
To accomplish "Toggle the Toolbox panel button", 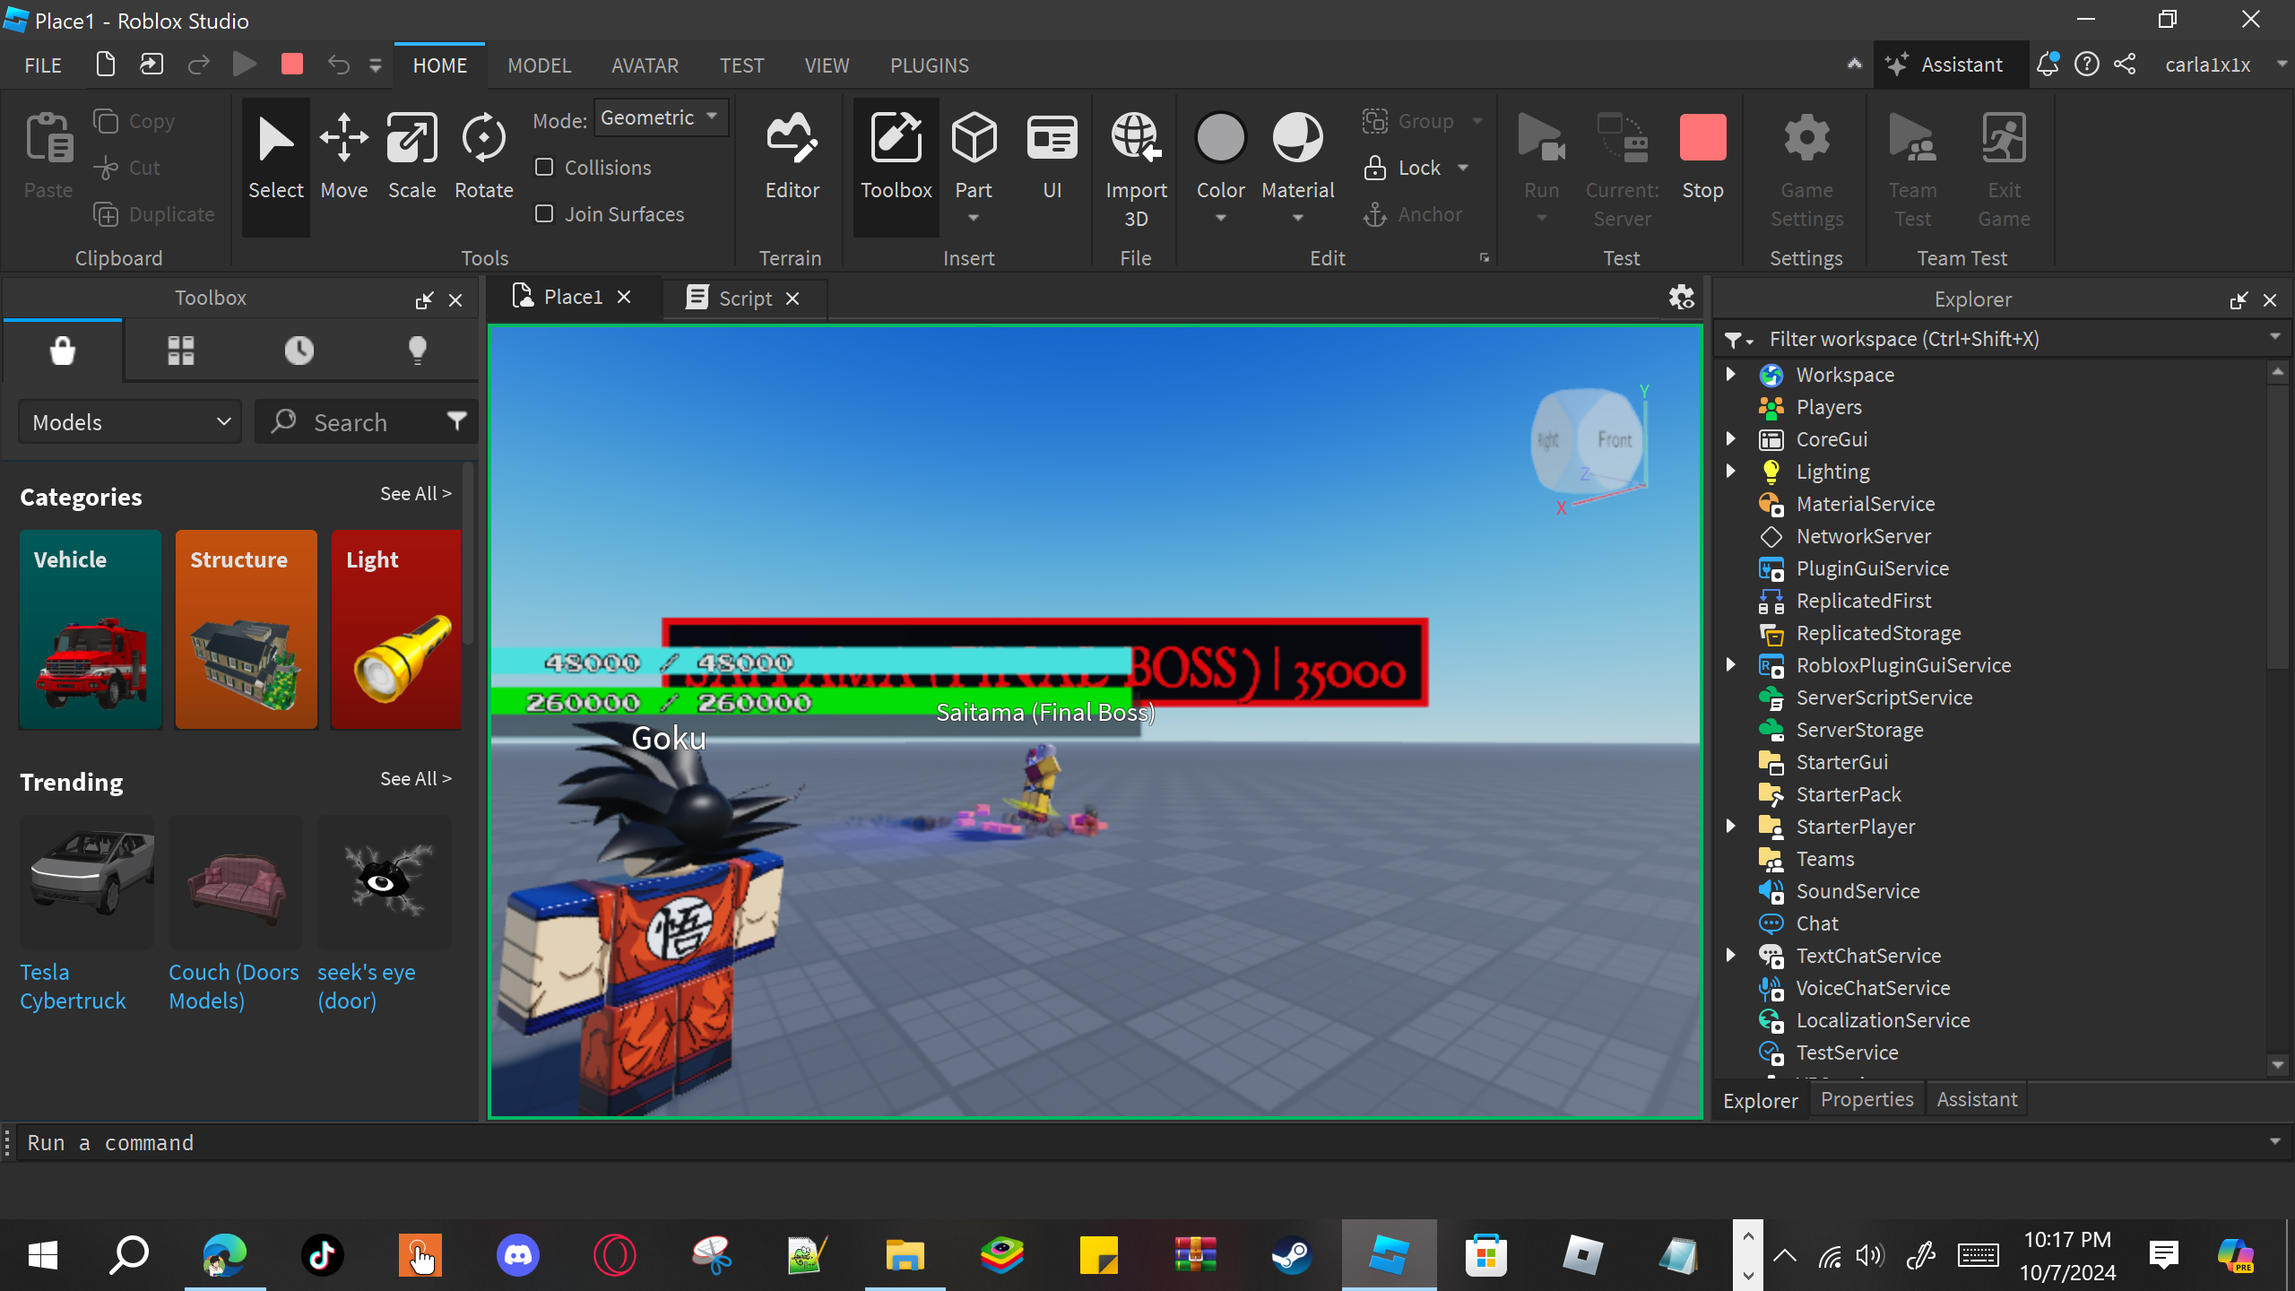I will (896, 157).
